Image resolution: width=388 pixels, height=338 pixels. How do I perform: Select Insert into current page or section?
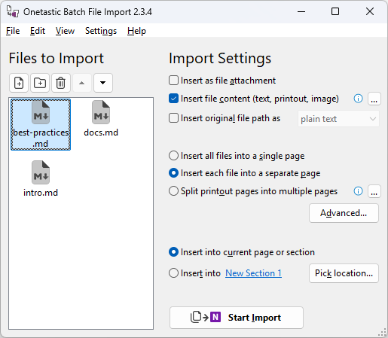click(x=173, y=252)
